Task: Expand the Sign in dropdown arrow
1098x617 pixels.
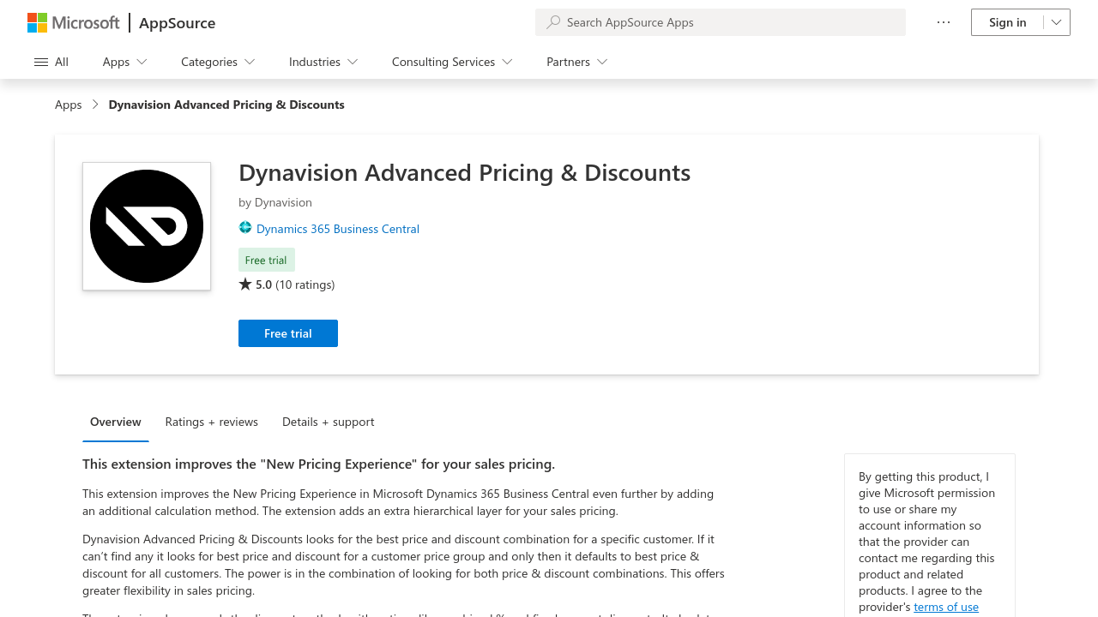Action: pos(1057,22)
